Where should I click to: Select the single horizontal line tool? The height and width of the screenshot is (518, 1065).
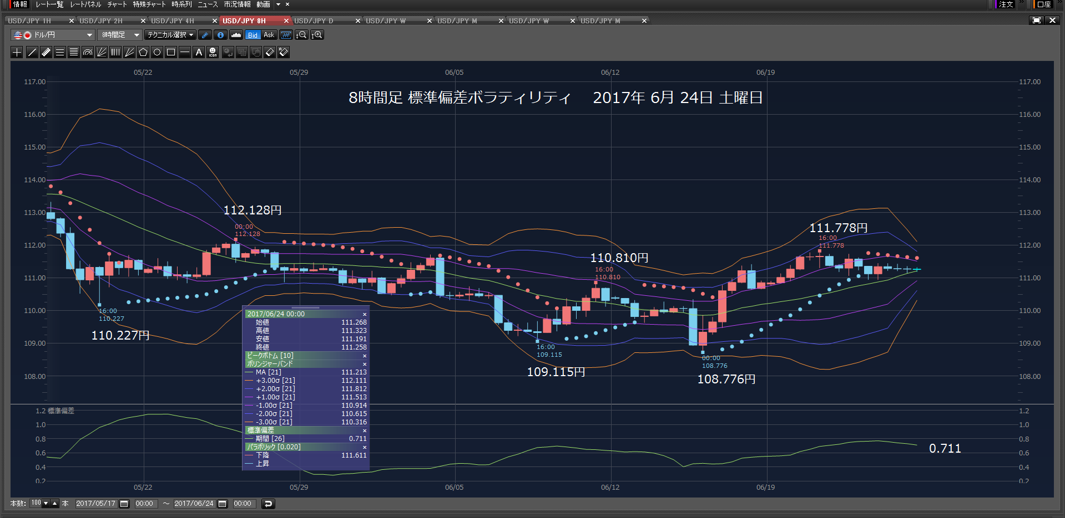(x=185, y=52)
